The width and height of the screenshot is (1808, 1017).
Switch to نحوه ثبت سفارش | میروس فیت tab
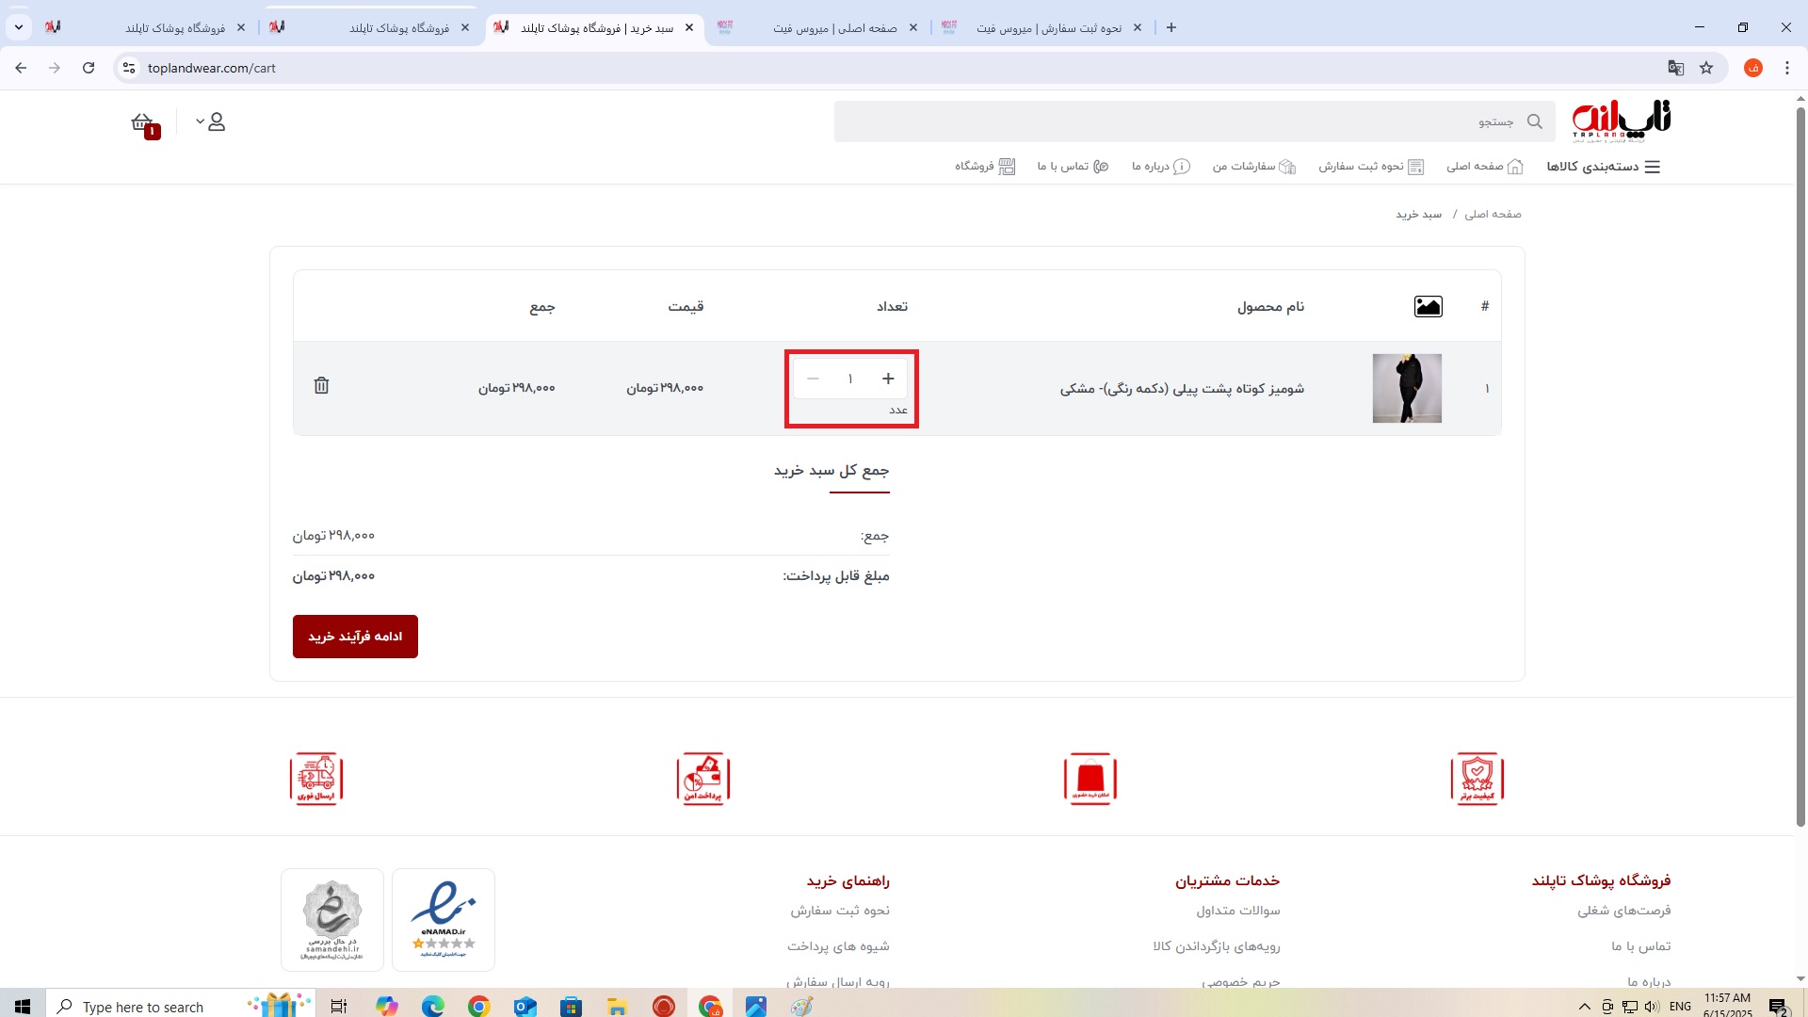pyautogui.click(x=1041, y=28)
